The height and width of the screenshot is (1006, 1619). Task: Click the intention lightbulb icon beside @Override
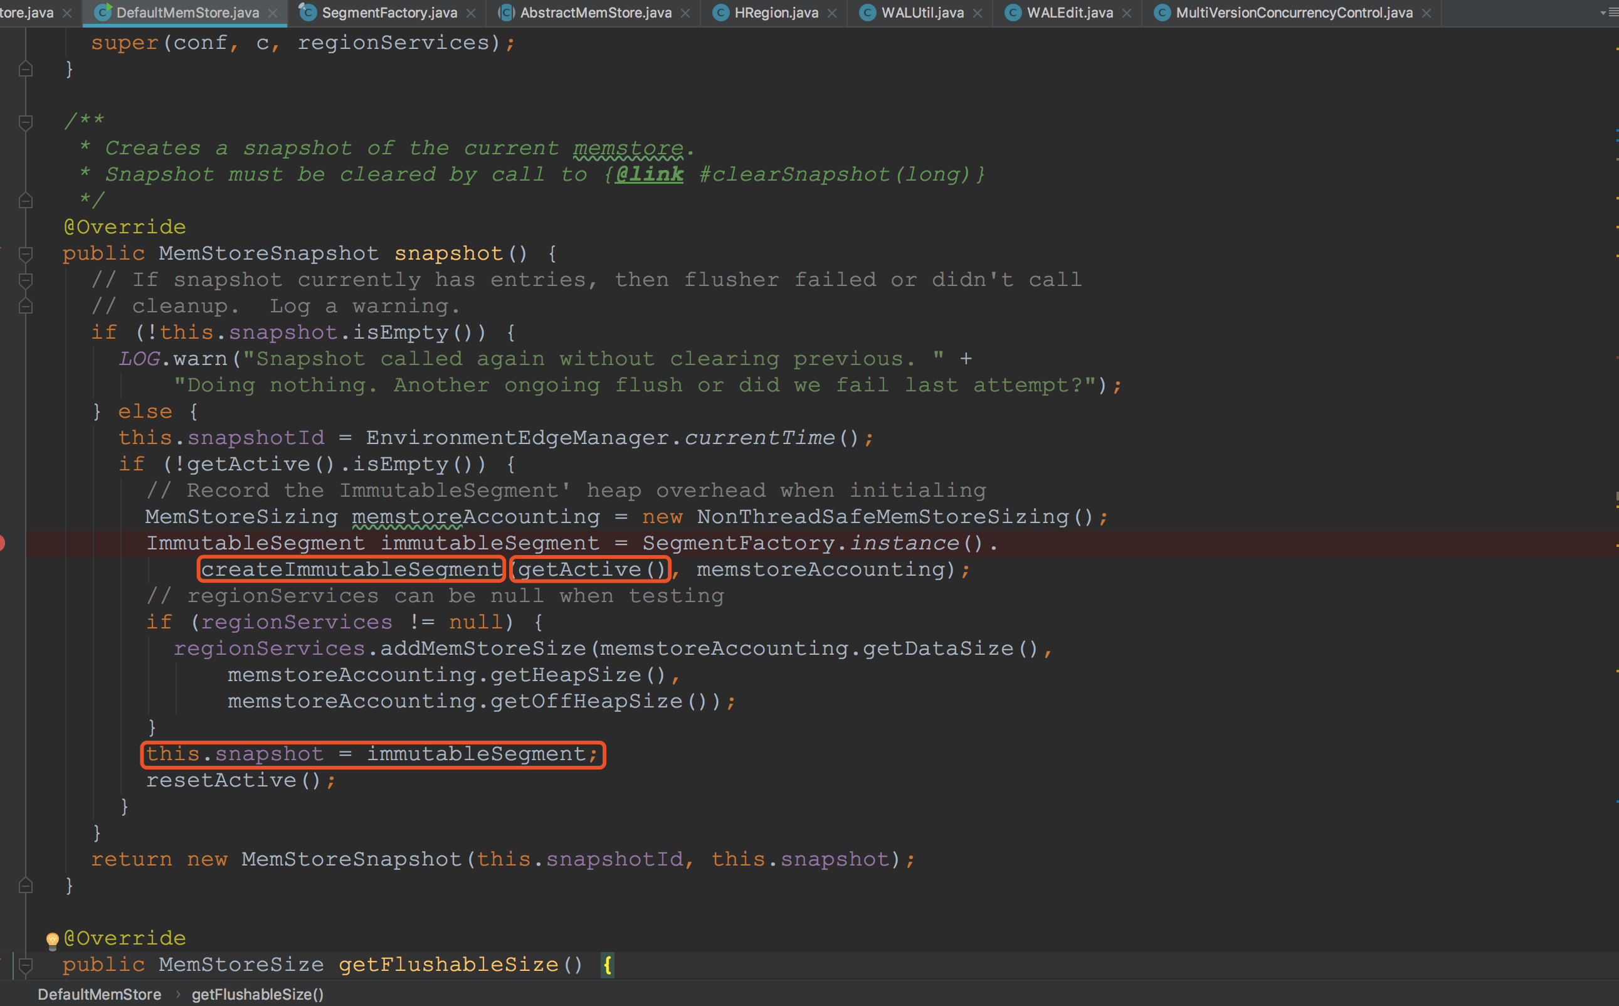point(53,940)
